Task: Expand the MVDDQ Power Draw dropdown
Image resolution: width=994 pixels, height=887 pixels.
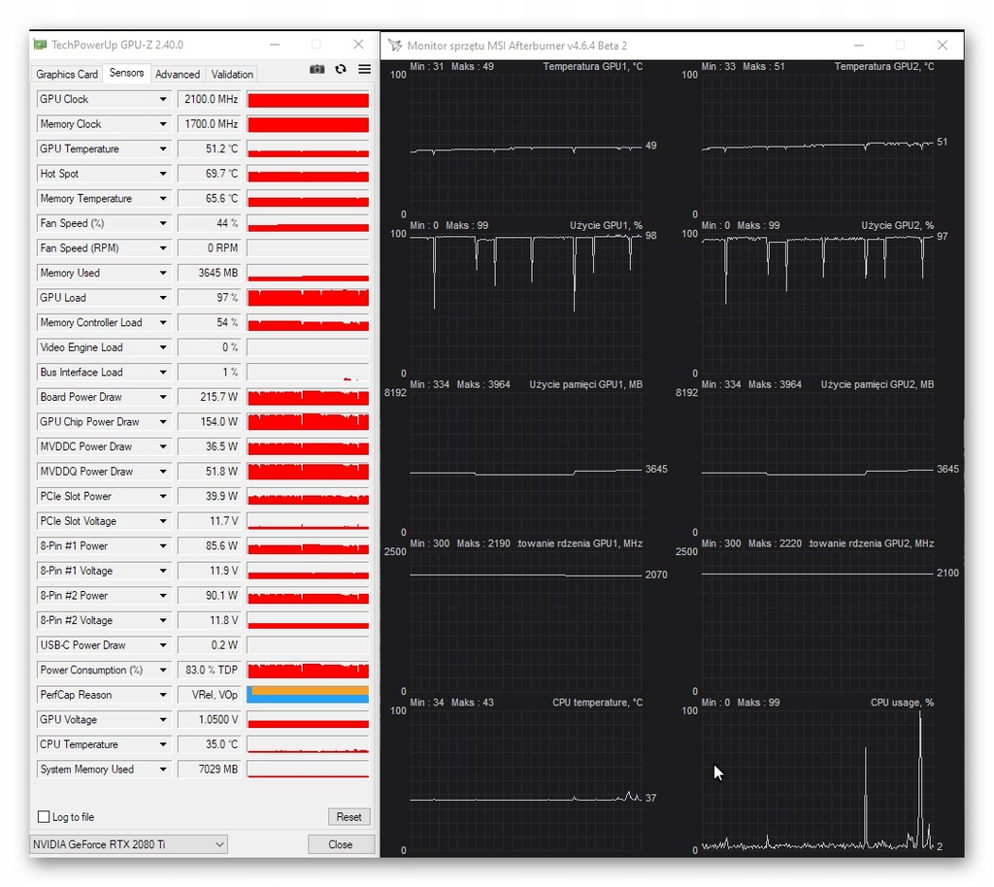Action: pyautogui.click(x=163, y=472)
